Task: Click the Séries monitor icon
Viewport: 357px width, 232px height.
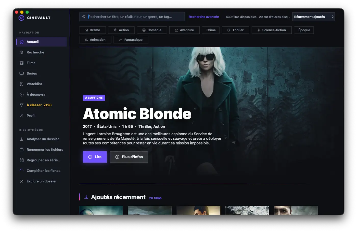Action: point(22,74)
